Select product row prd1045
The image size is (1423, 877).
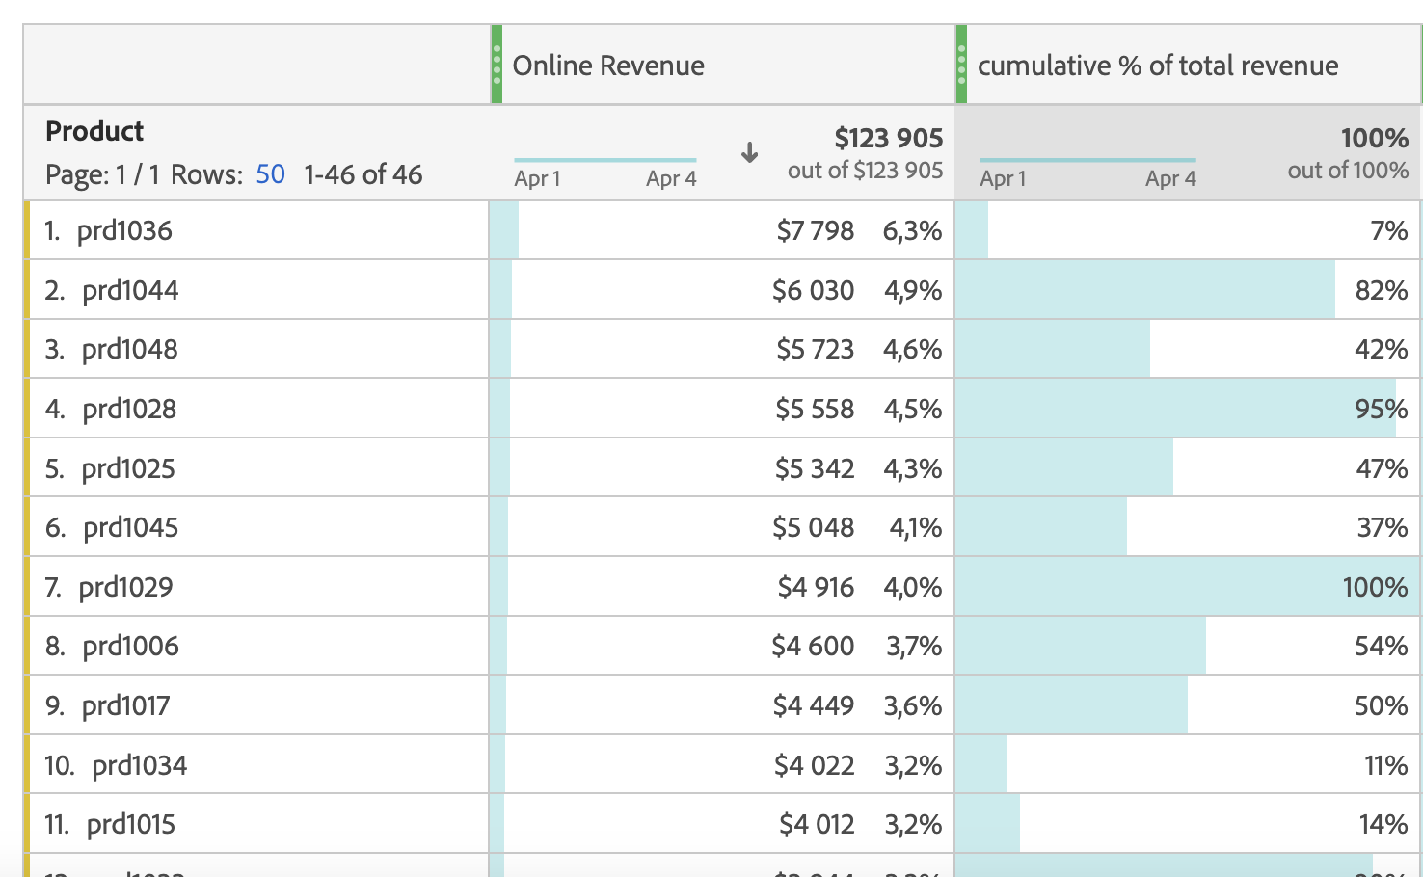[x=256, y=527]
